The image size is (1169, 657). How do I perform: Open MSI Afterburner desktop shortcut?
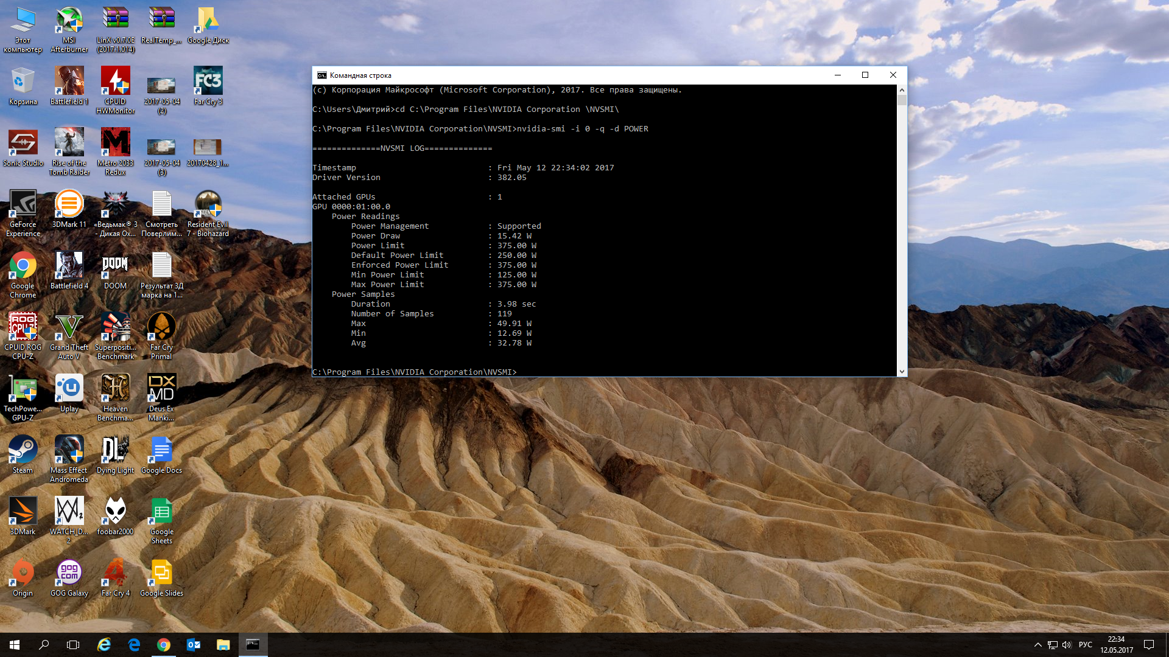pyautogui.click(x=69, y=21)
